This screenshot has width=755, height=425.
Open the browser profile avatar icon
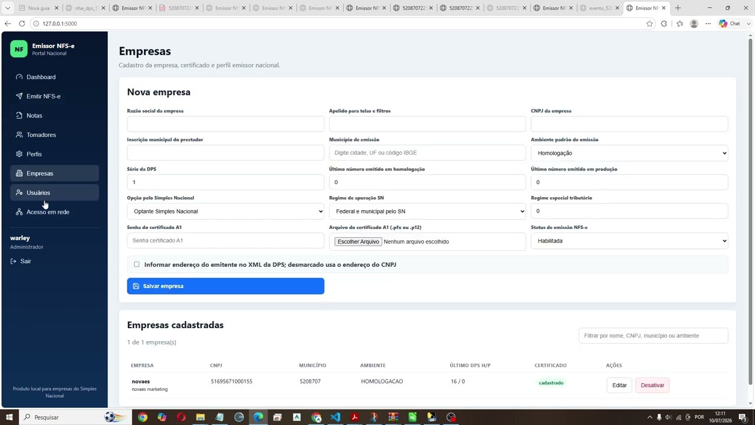click(694, 24)
